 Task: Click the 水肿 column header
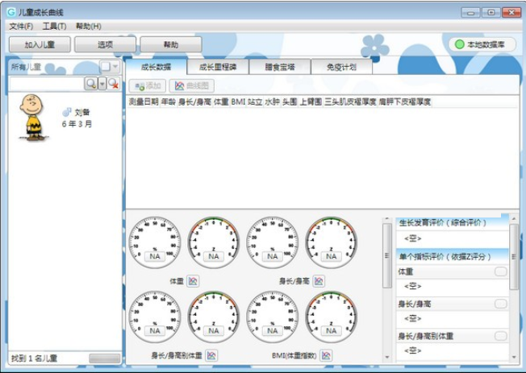[272, 102]
